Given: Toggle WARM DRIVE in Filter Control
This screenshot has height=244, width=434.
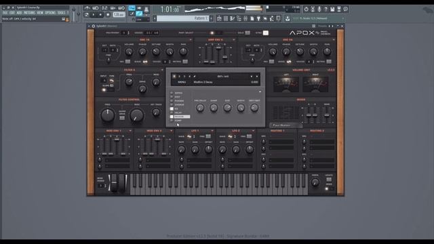Looking at the screenshot, I should pos(122,118).
